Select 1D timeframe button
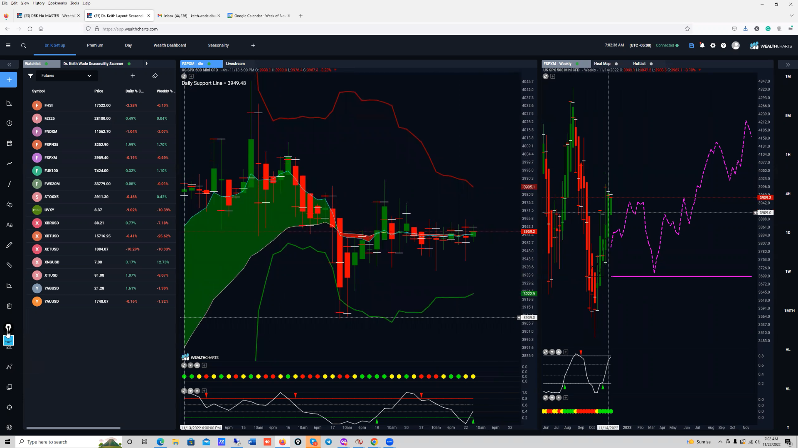Image resolution: width=798 pixels, height=448 pixels. [x=788, y=233]
